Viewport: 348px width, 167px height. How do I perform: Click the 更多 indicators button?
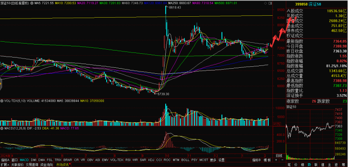click(213, 160)
